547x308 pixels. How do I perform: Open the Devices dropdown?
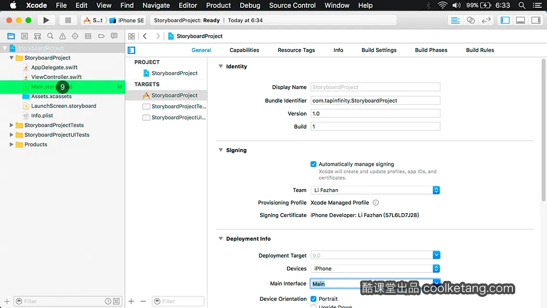pos(375,269)
